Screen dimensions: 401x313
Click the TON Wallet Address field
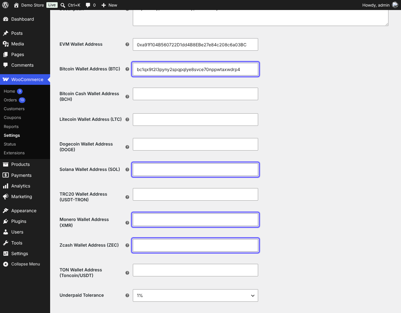click(195, 270)
